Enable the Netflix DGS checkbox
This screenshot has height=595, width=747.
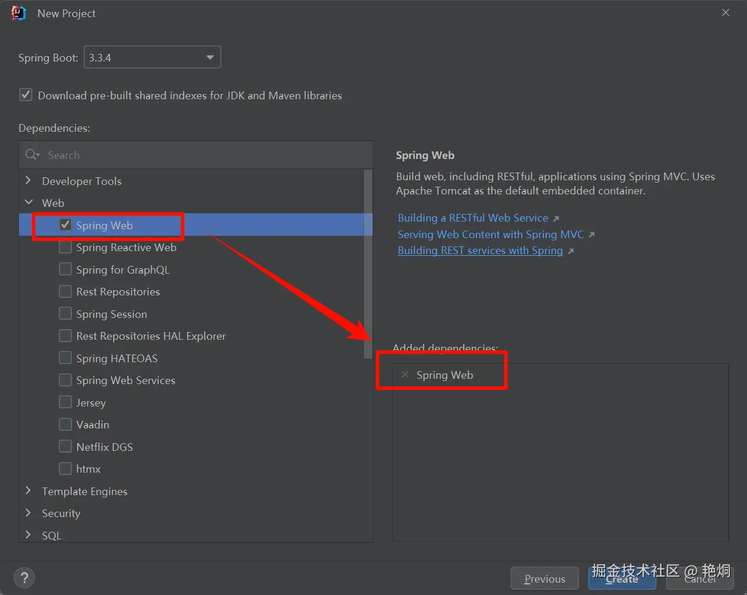[x=66, y=447]
